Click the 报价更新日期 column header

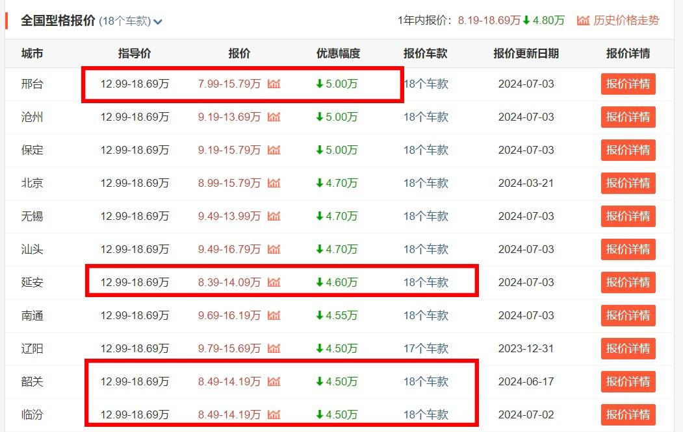(x=528, y=53)
